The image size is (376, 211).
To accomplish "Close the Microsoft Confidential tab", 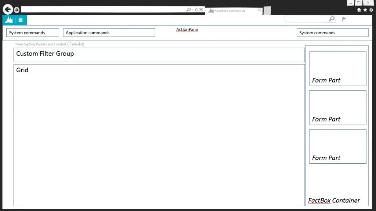I will (x=259, y=10).
